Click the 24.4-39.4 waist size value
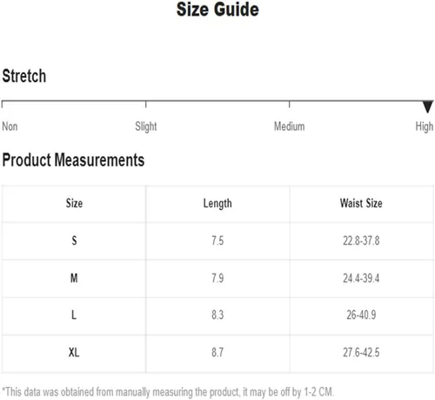Screen dimensions: 435x400 point(361,278)
